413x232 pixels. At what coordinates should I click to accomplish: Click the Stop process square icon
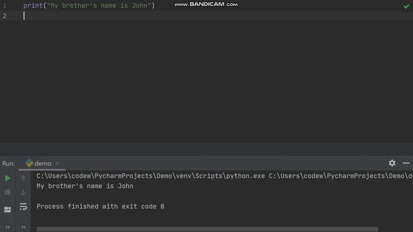click(7, 192)
